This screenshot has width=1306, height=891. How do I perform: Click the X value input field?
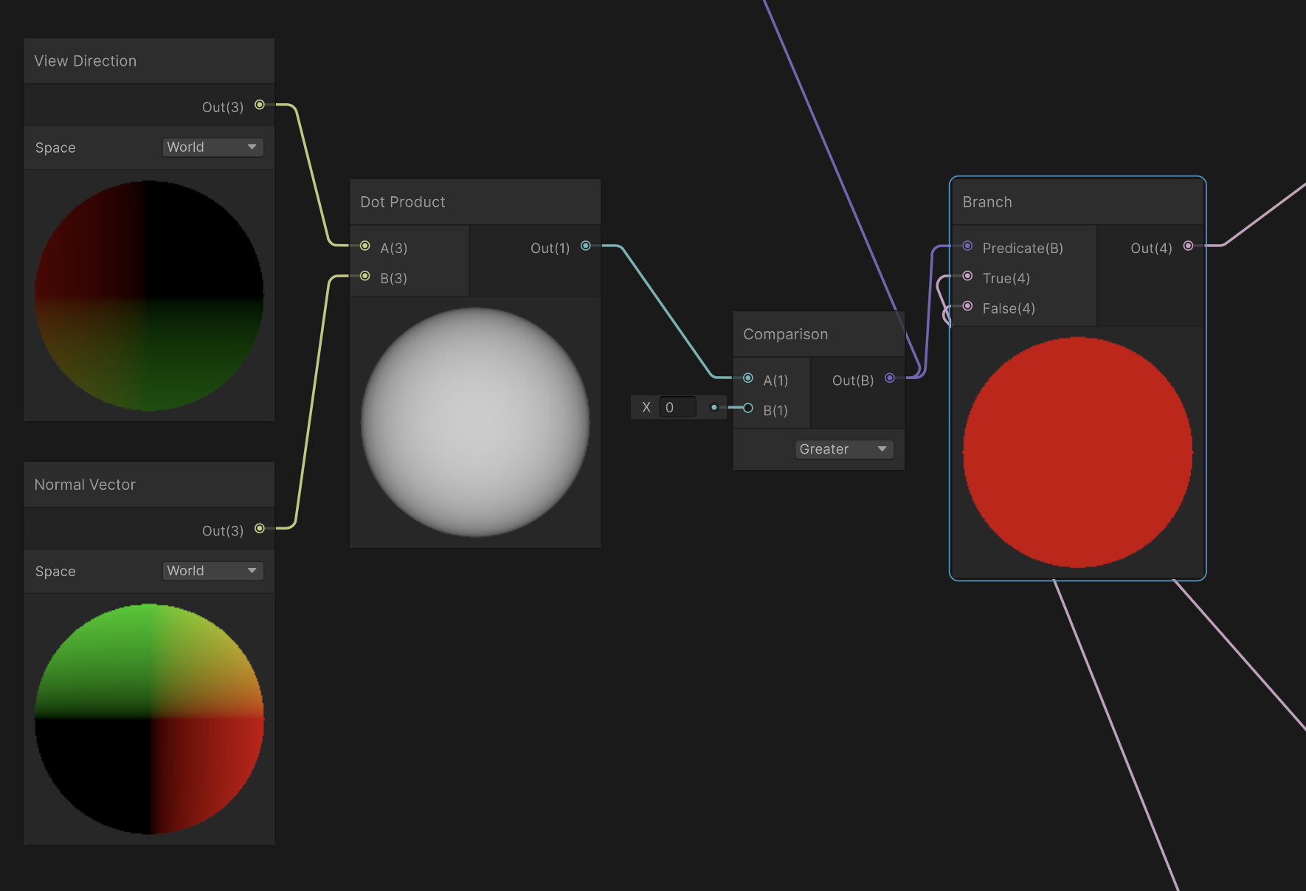pyautogui.click(x=677, y=407)
